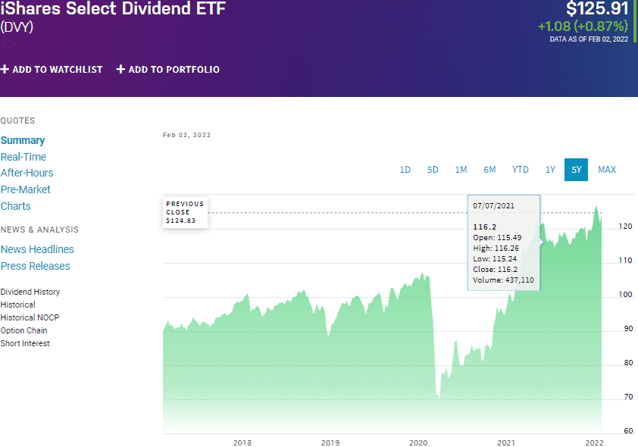View the Dividend History page
Screen dimensions: 638x447
30,292
